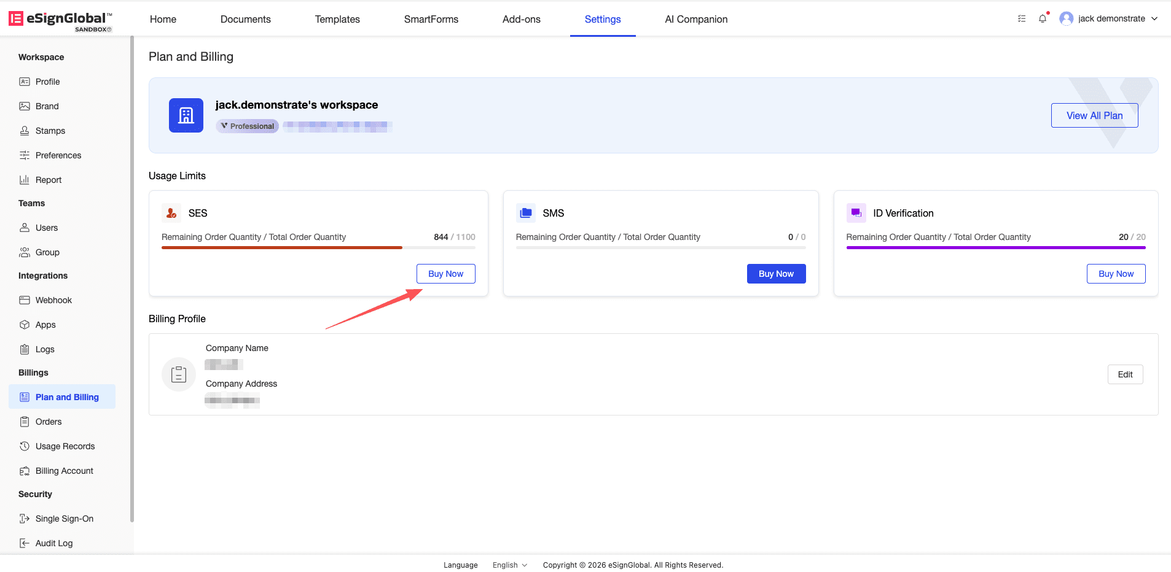The width and height of the screenshot is (1171, 572).
Task: Click the Single Sign-On icon
Action: coord(25,519)
